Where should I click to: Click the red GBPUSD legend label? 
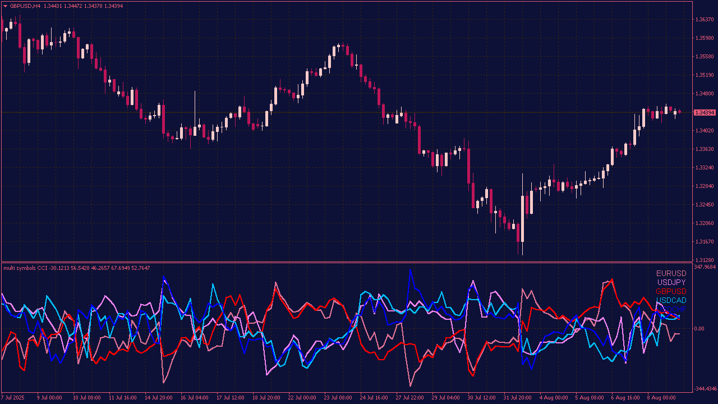coord(671,291)
